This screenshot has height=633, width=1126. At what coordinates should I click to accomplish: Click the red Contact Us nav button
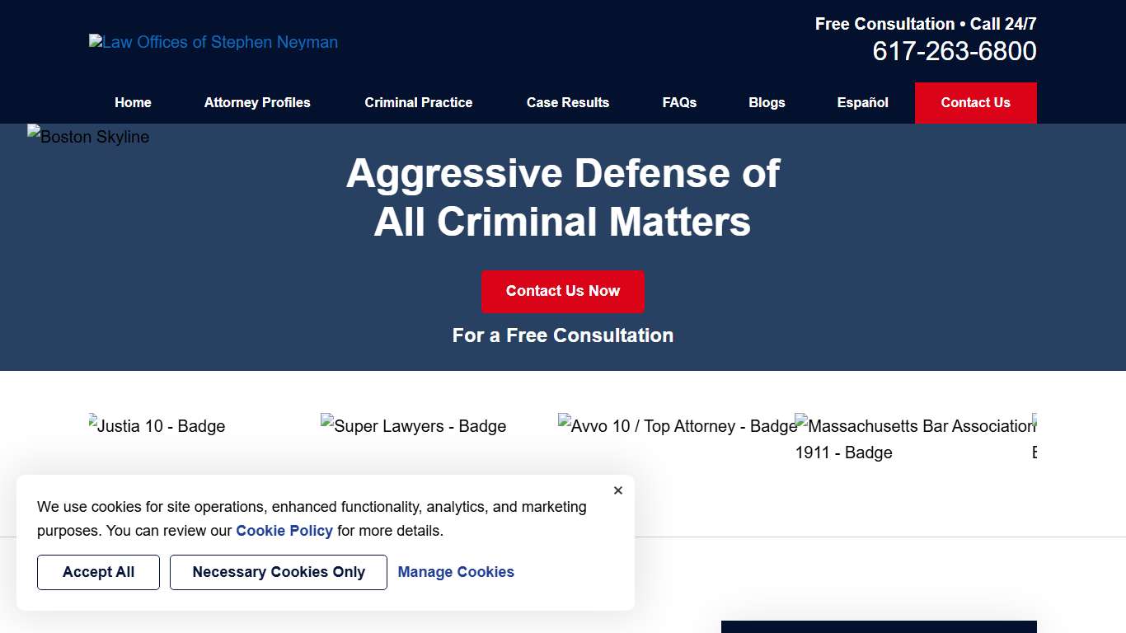[x=975, y=102]
